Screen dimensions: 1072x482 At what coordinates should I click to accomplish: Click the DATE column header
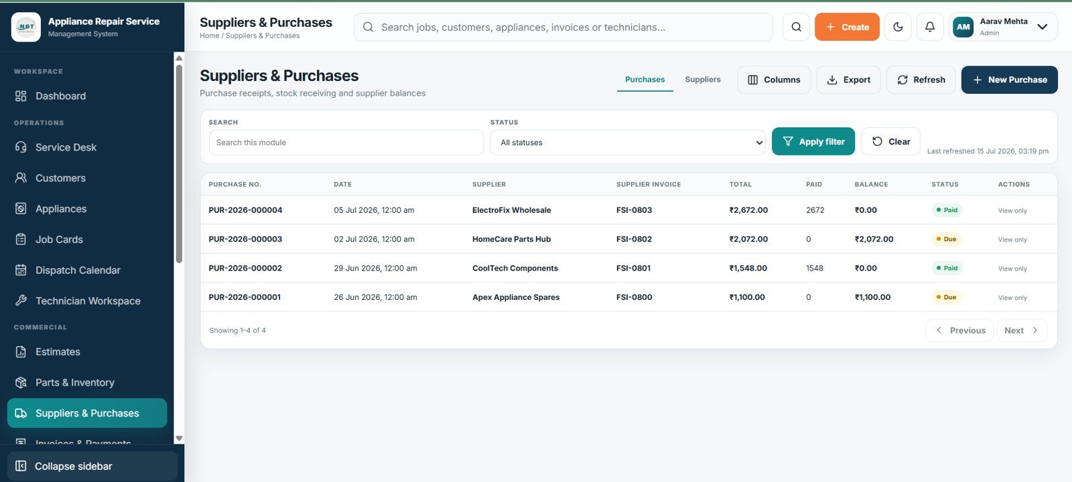342,184
